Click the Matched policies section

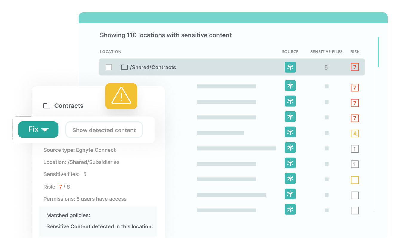point(68,215)
